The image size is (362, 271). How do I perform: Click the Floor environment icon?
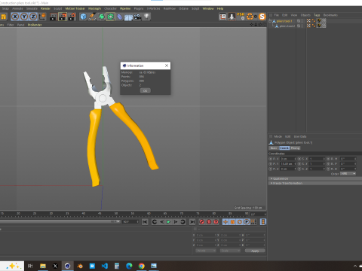click(128, 17)
